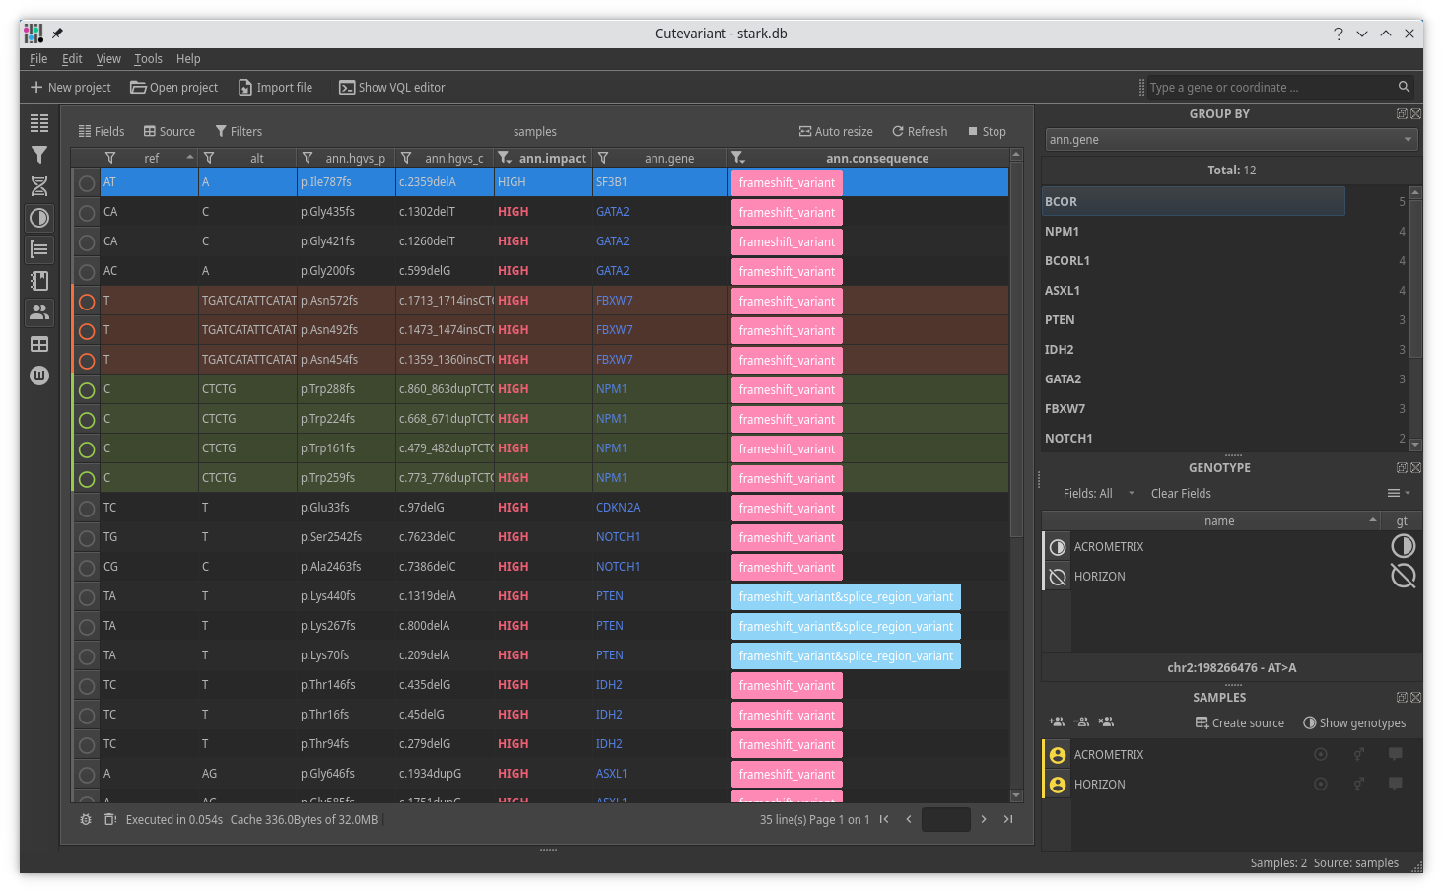This screenshot has width=1443, height=893.
Task: Click the ref column filter funnel icon
Action: click(x=110, y=158)
